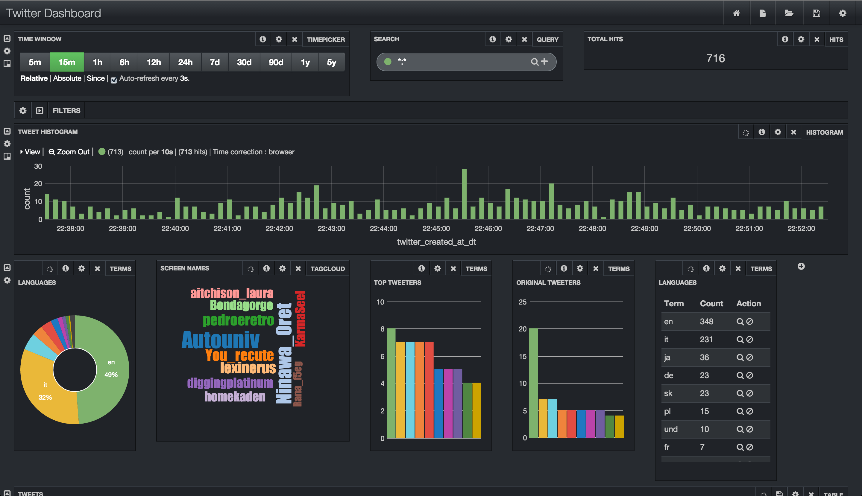Add a new query with the plus icon
The width and height of the screenshot is (862, 496).
pos(545,61)
